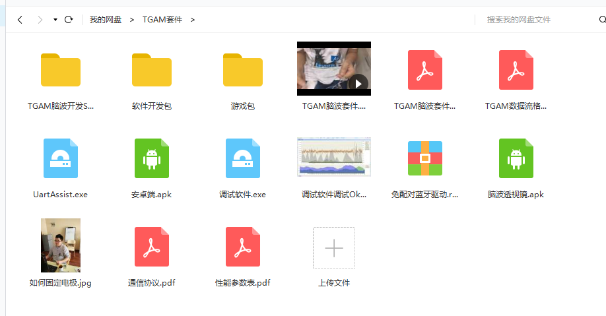Click the file name label 如何固定电极.jpg
The width and height of the screenshot is (606, 316).
(60, 283)
